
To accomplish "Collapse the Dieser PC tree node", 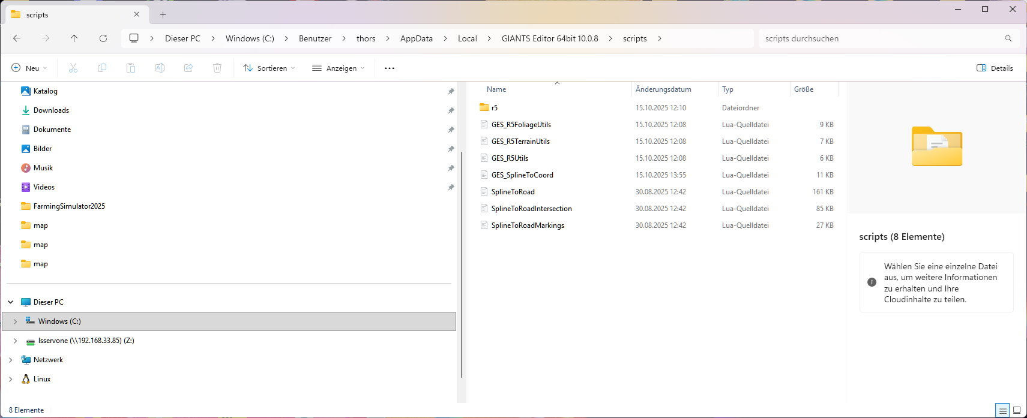I will point(11,302).
